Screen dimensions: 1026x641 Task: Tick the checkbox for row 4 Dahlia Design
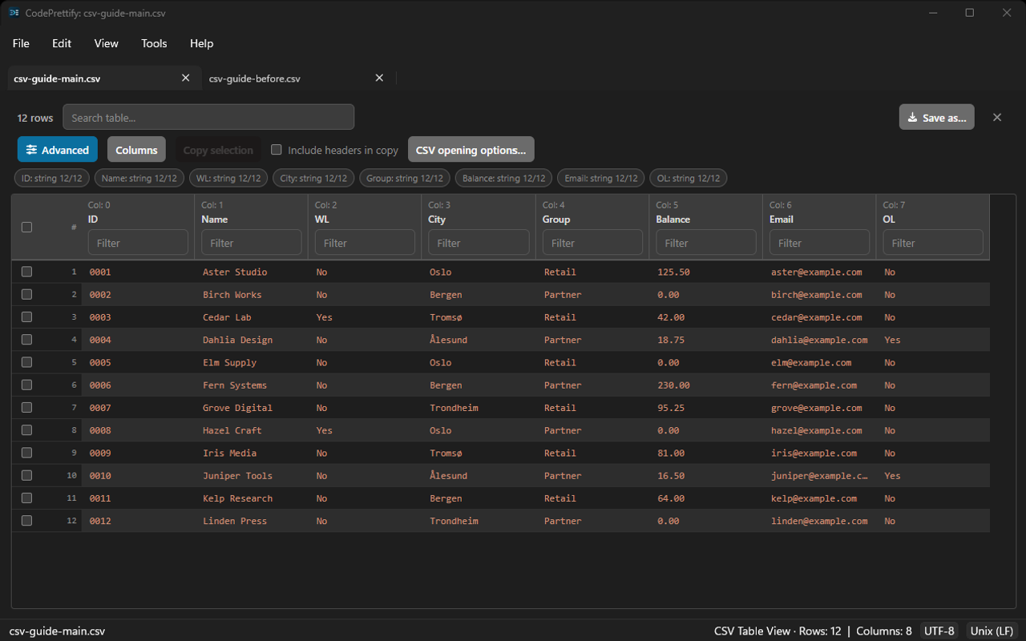[26, 340]
